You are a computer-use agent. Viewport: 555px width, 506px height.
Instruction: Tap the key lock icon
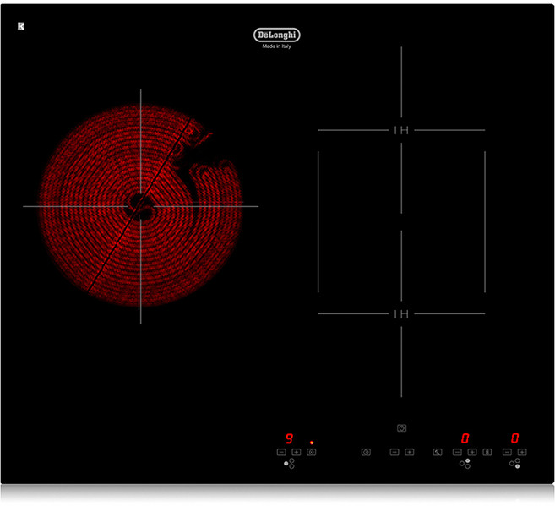tap(438, 453)
